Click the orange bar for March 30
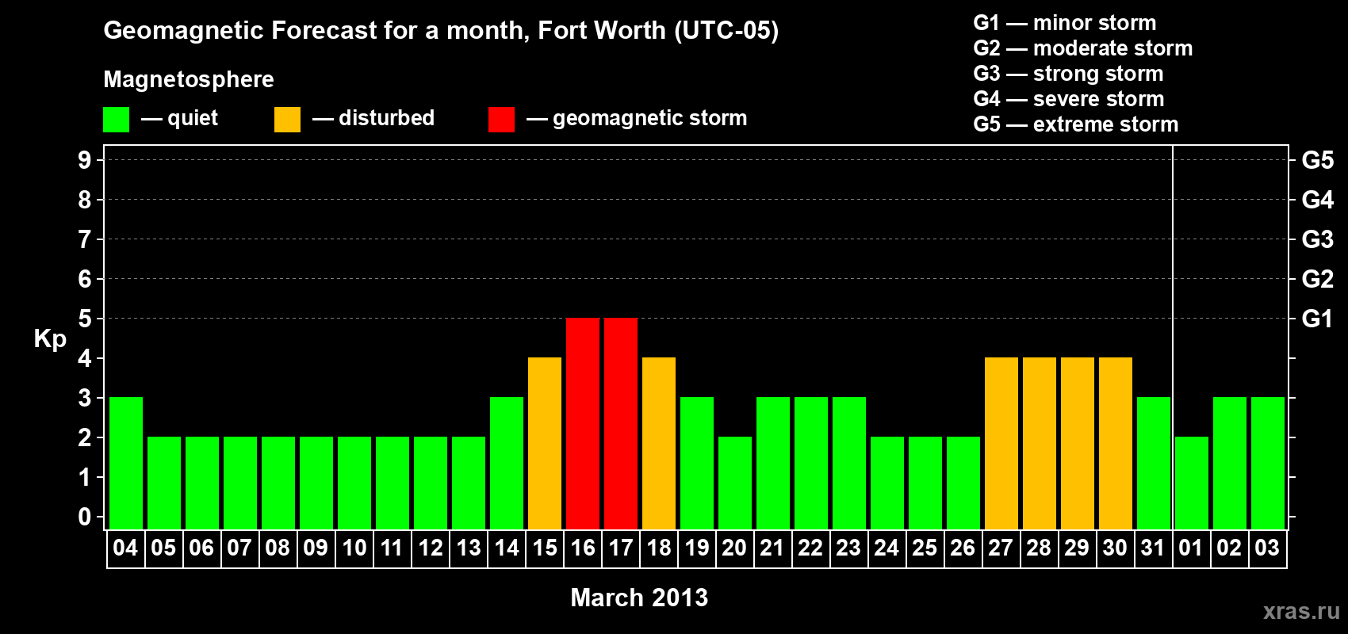The height and width of the screenshot is (634, 1348). (x=1116, y=443)
